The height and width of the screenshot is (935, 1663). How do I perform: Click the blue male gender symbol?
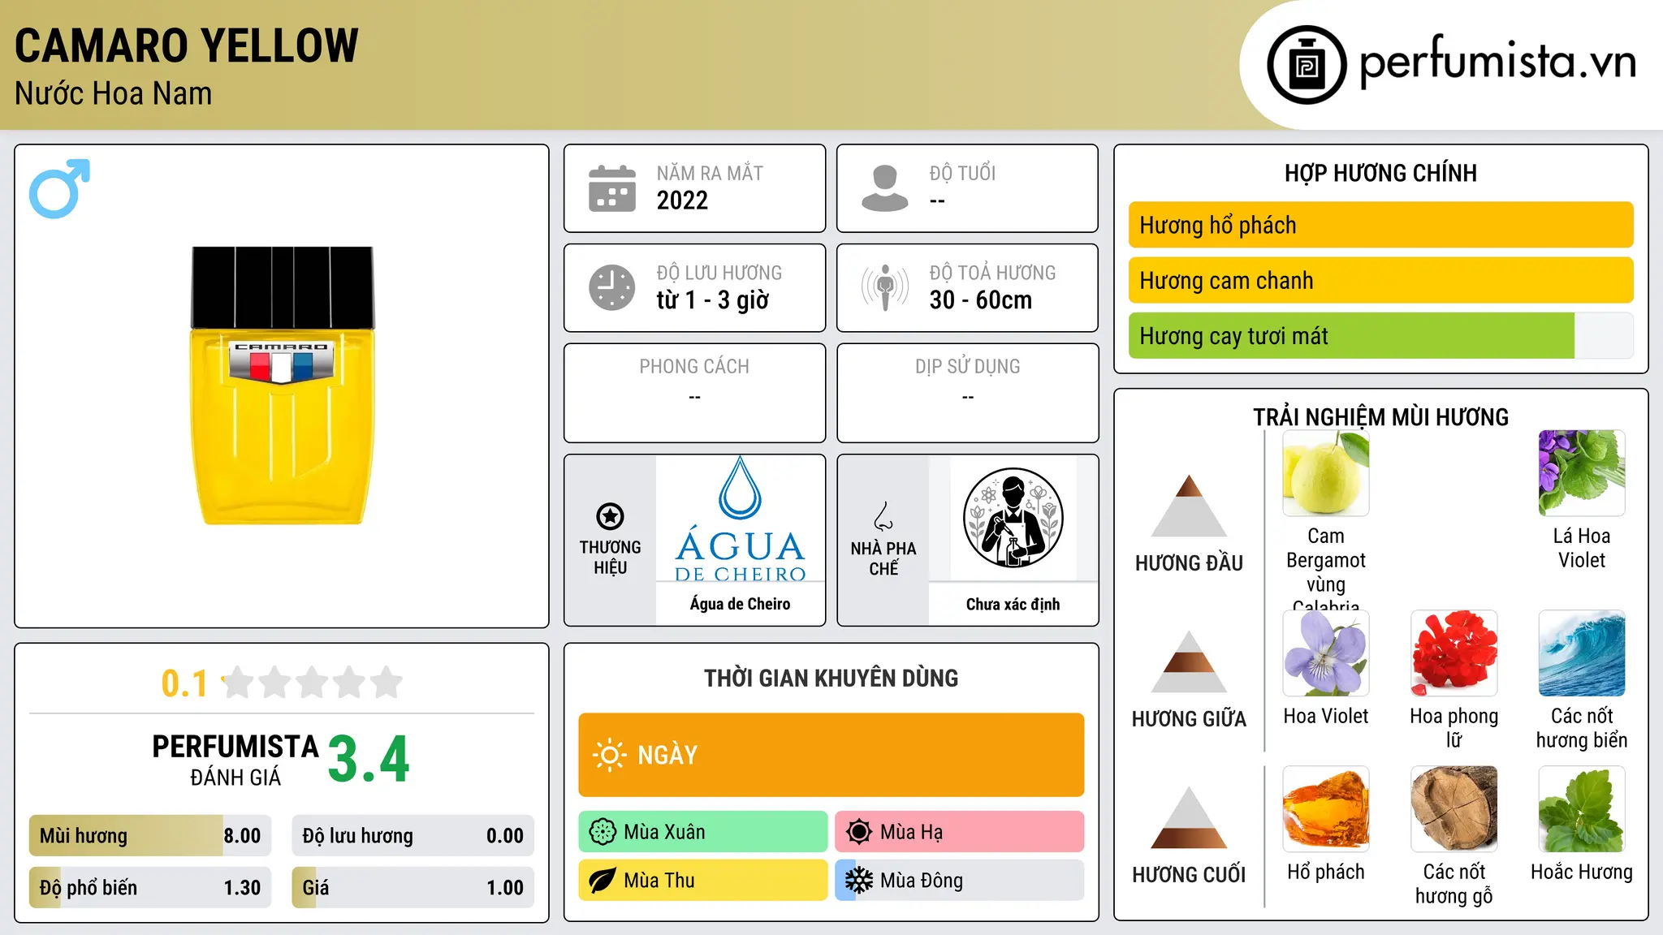click(59, 188)
